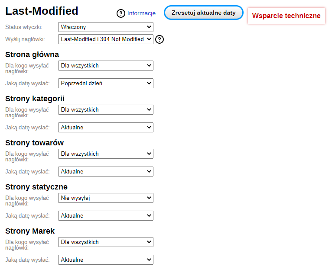Open the Informacje link
The image size is (332, 276).
141,13
